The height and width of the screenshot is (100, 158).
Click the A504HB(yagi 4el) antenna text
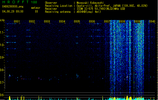click(x=89, y=12)
